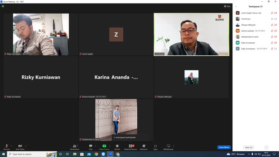Toggle camera icon for Vidi Rosen
Image resolution: width=279 pixels, height=157 pixels.
click(x=276, y=19)
